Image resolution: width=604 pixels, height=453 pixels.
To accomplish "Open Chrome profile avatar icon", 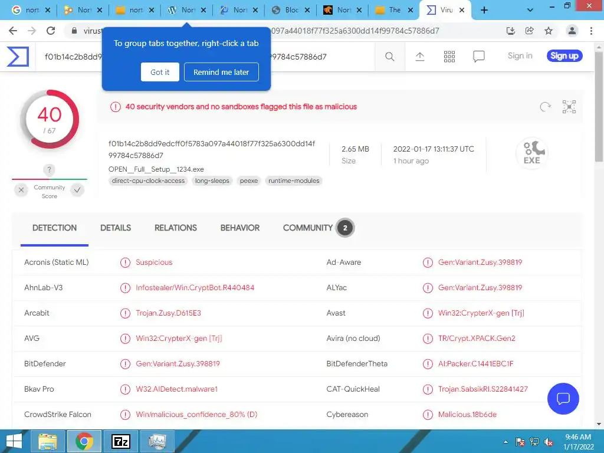I will [572, 31].
